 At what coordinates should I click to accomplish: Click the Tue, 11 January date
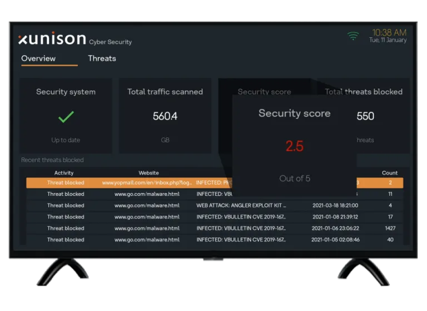(x=388, y=40)
